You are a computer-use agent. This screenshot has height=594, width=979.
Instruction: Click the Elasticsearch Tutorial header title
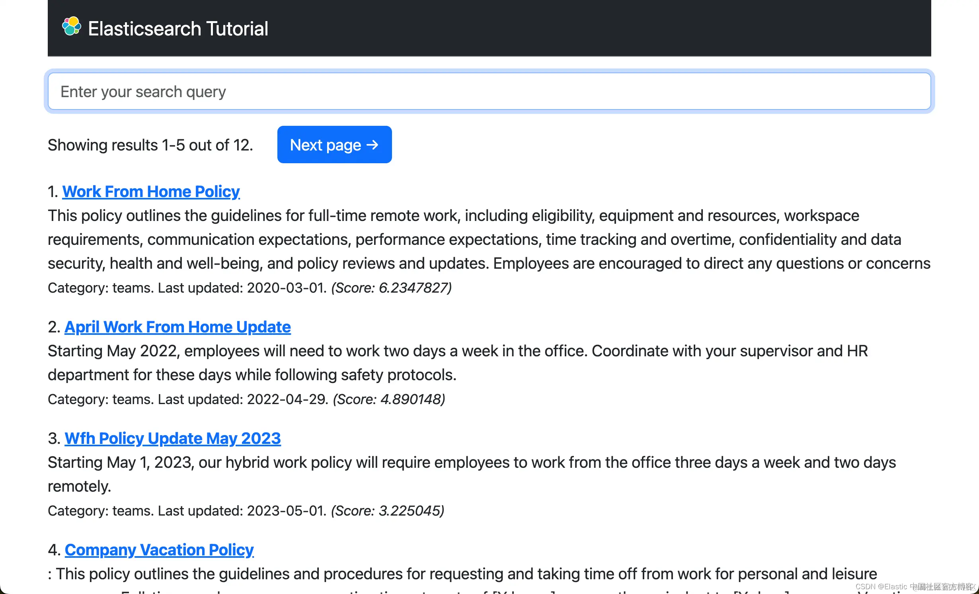pos(178,29)
